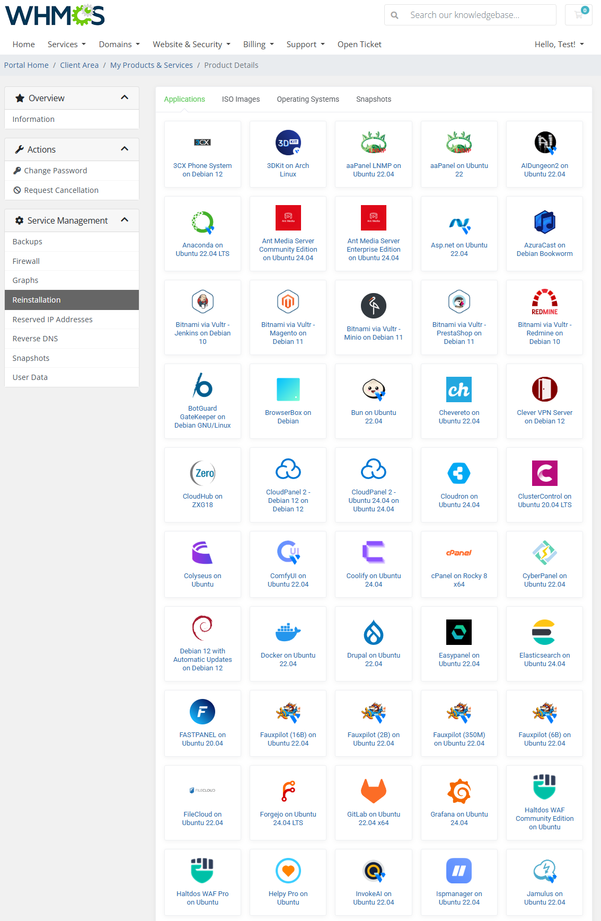Click the Request Cancellation link

pyautogui.click(x=61, y=190)
